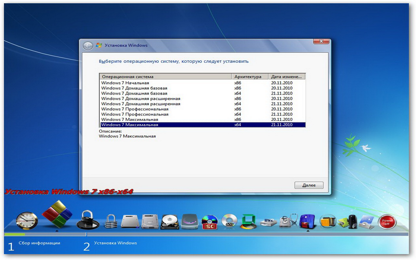Screen dimensions: 416x260
Task: Click the Далее button
Action: pos(309,185)
